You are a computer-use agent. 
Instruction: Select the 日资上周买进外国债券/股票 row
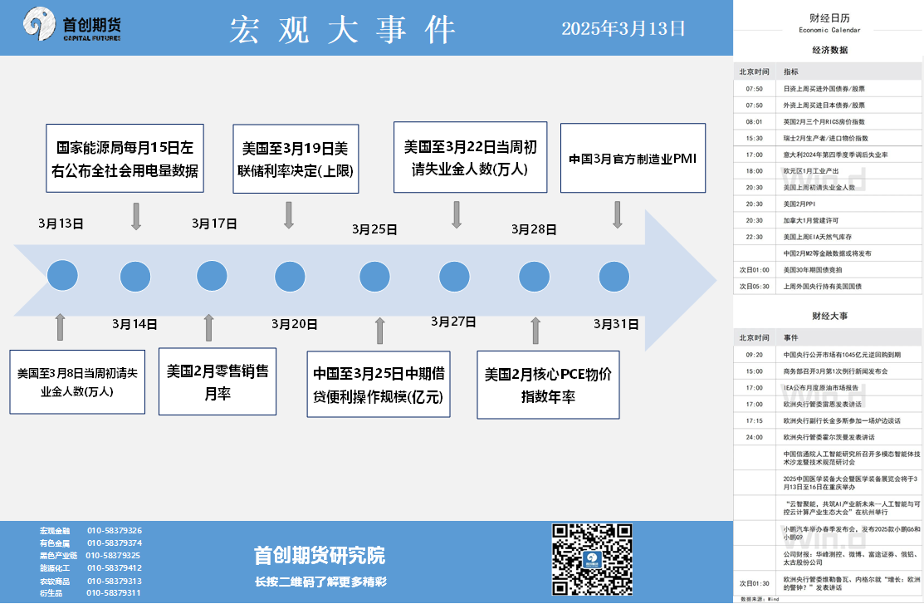tap(828, 88)
